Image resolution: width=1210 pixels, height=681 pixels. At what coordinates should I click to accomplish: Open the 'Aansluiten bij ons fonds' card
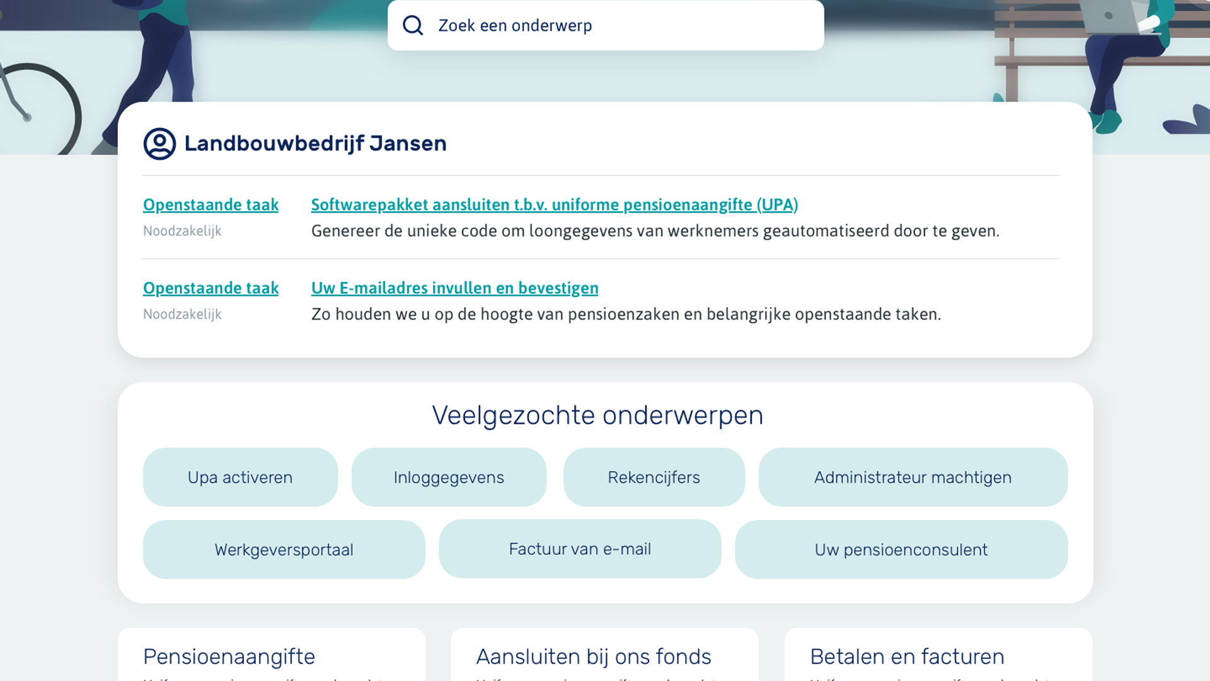(x=593, y=656)
